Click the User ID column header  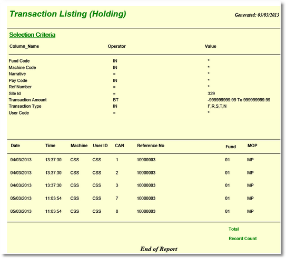click(x=100, y=146)
